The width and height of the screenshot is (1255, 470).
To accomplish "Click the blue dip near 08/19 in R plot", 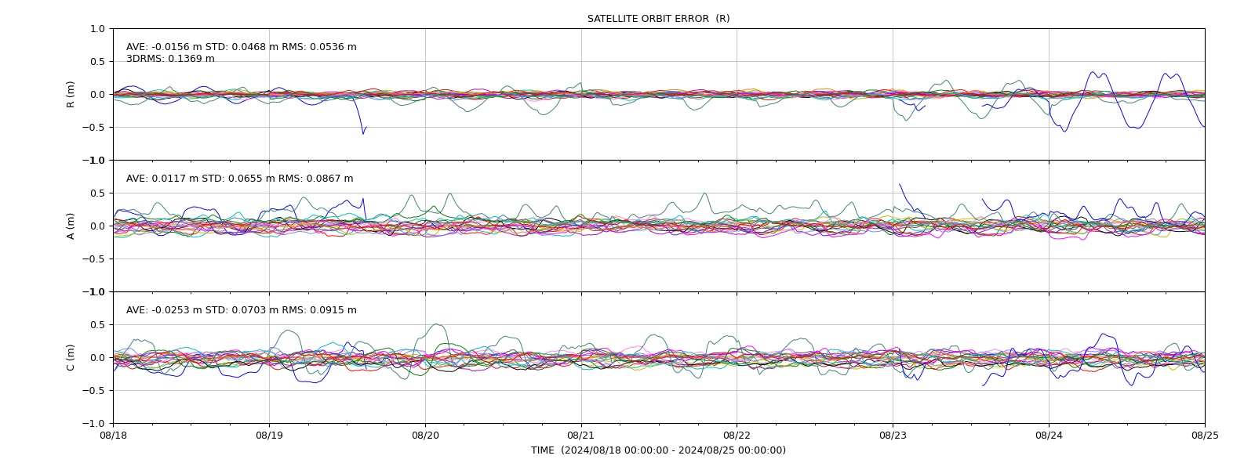I will tap(362, 129).
